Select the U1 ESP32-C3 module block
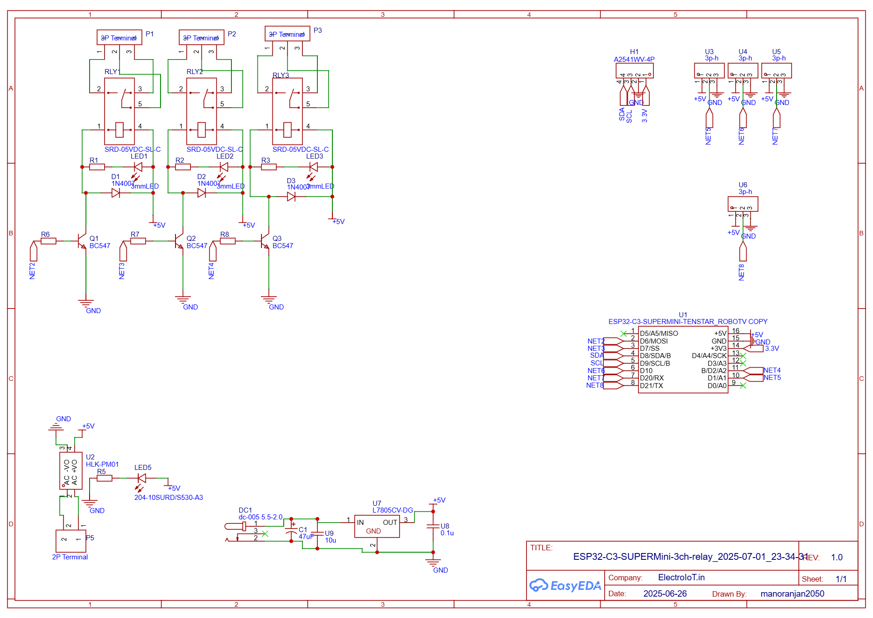 coord(683,359)
